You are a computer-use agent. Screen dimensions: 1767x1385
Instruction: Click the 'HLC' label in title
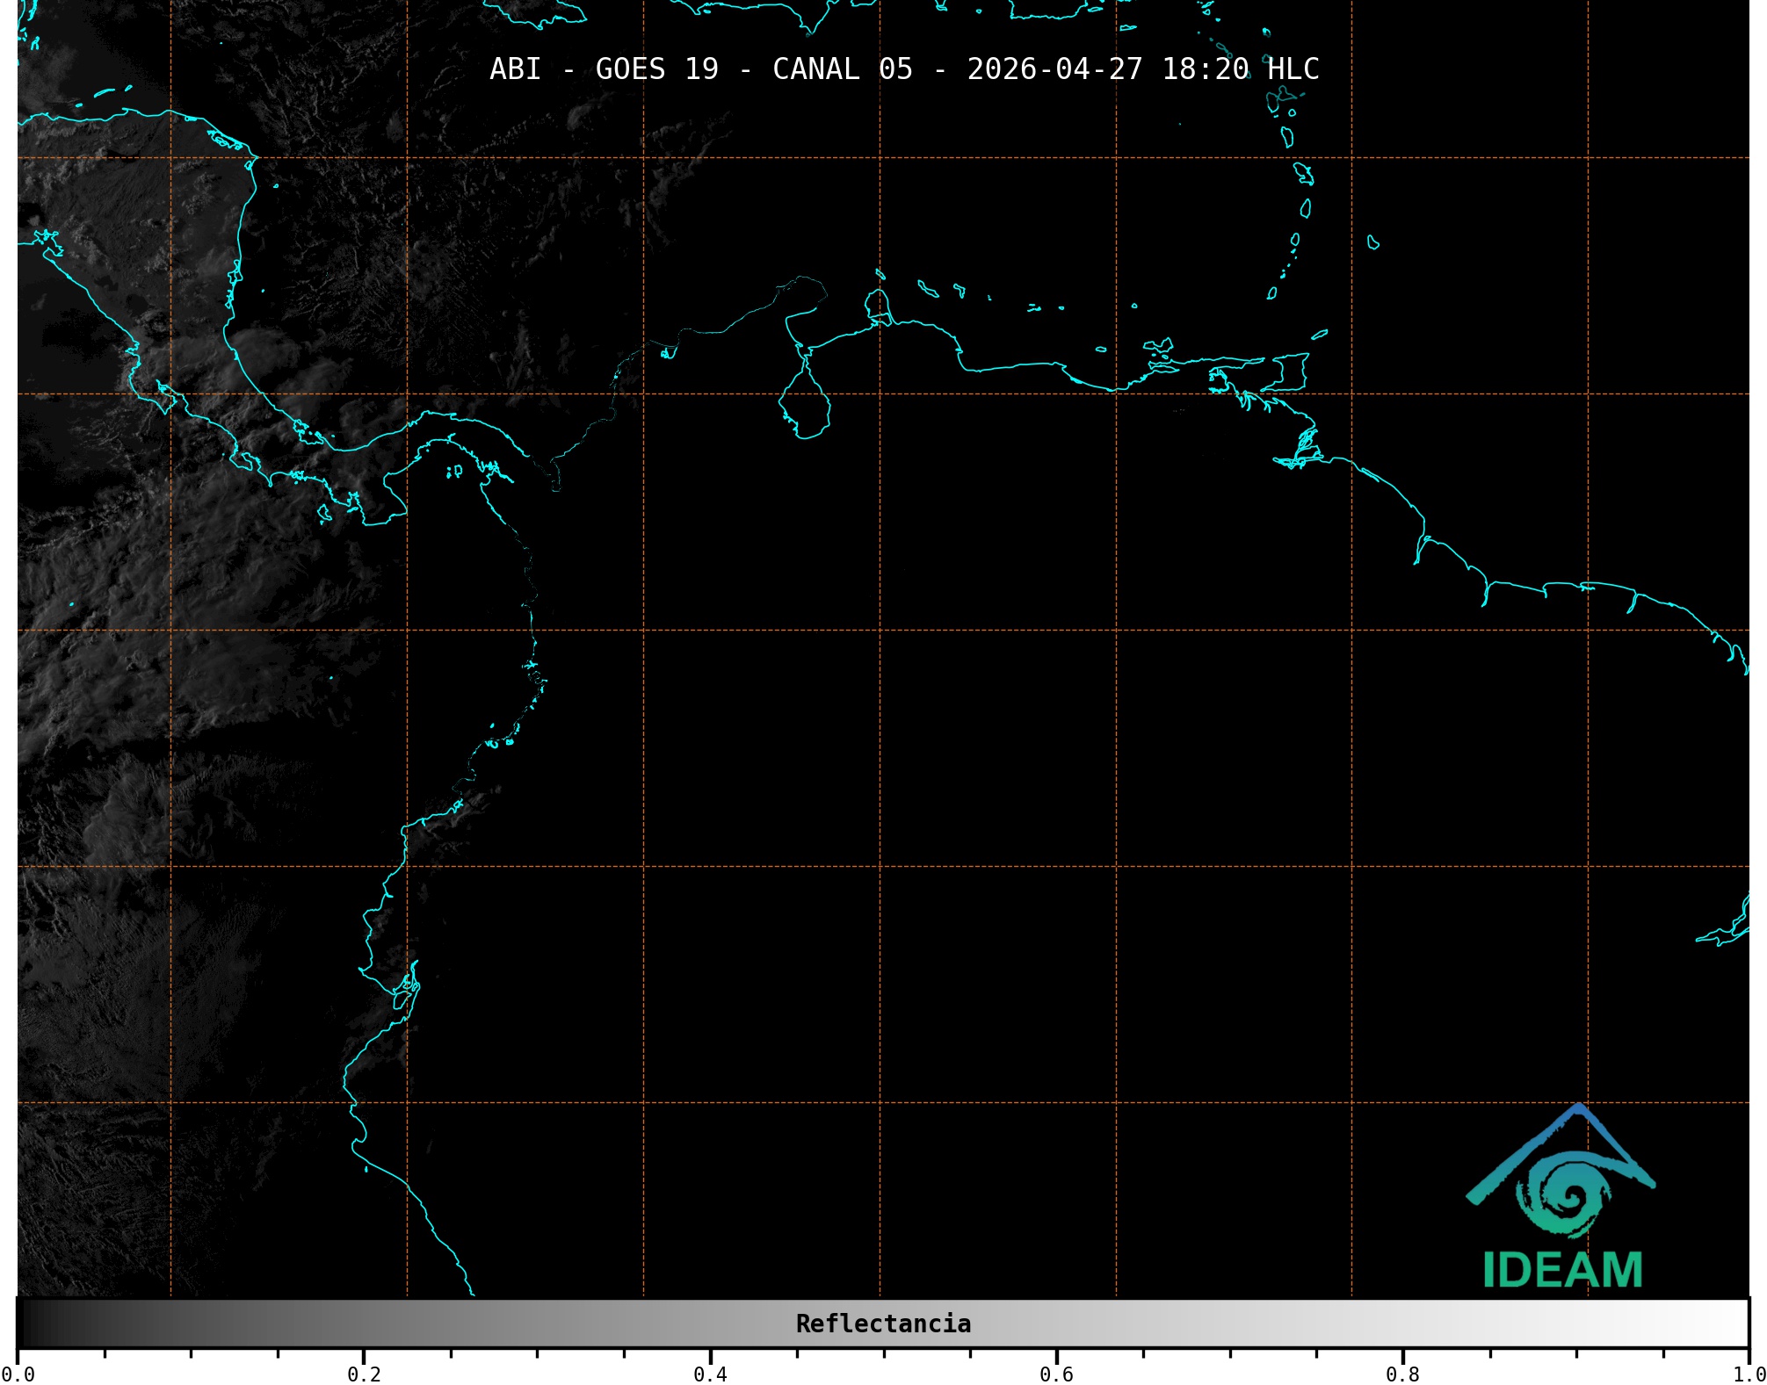(x=1293, y=69)
